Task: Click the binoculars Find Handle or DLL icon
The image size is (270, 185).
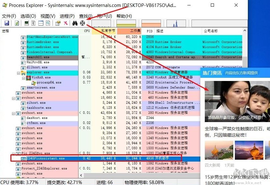Action: tap(75, 23)
